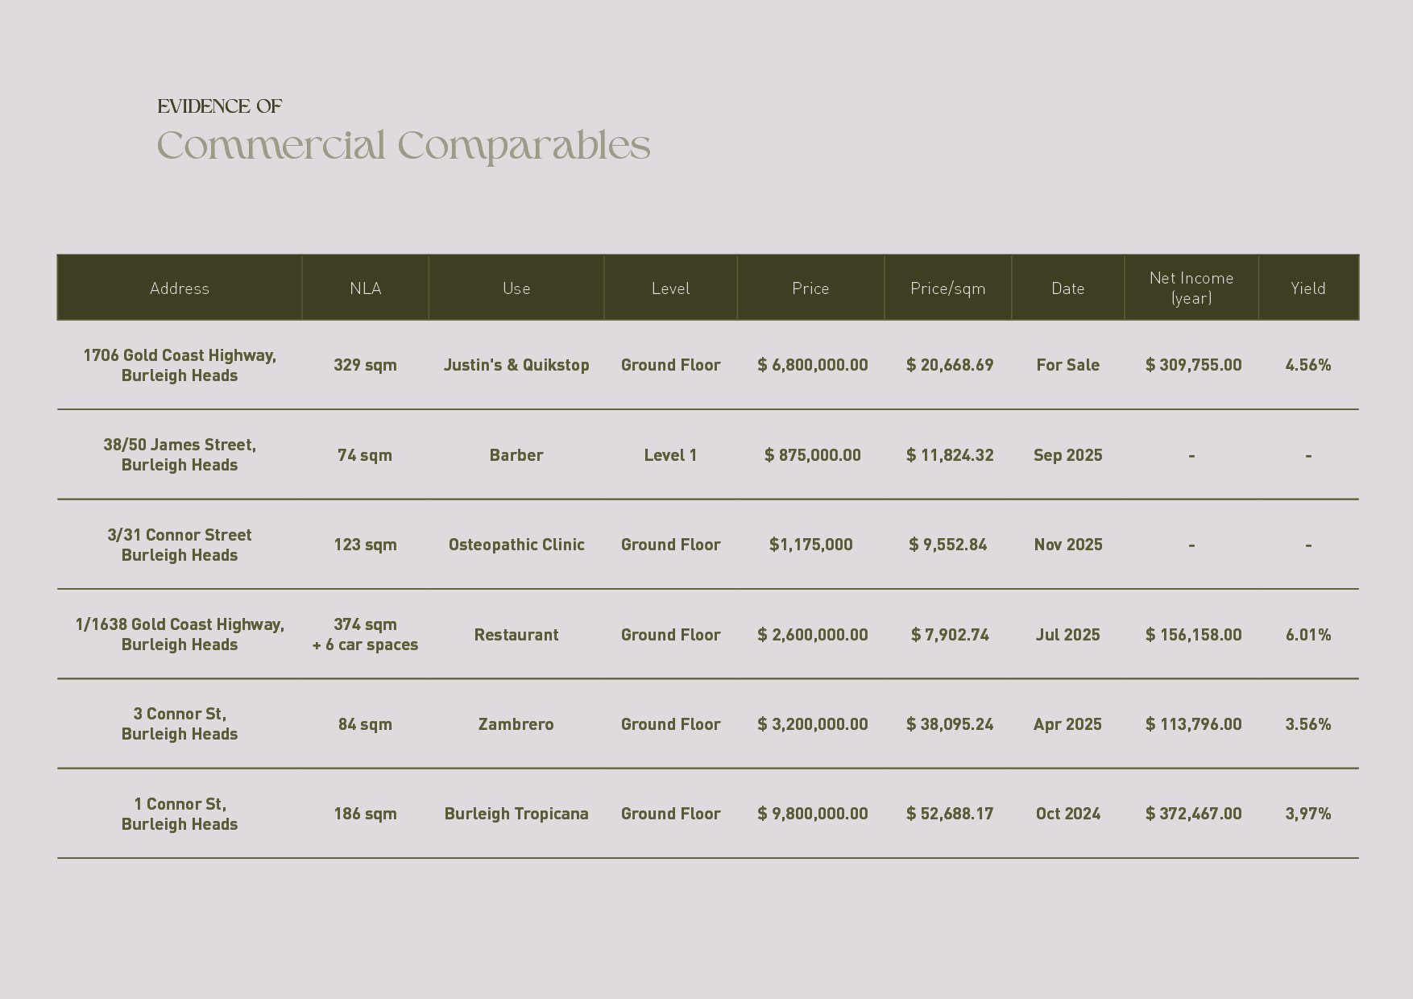
Task: Select the 'Address' column header
Action: 180,288
